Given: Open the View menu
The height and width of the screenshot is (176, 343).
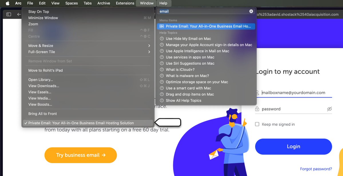Looking at the screenshot, I should click(55, 3).
